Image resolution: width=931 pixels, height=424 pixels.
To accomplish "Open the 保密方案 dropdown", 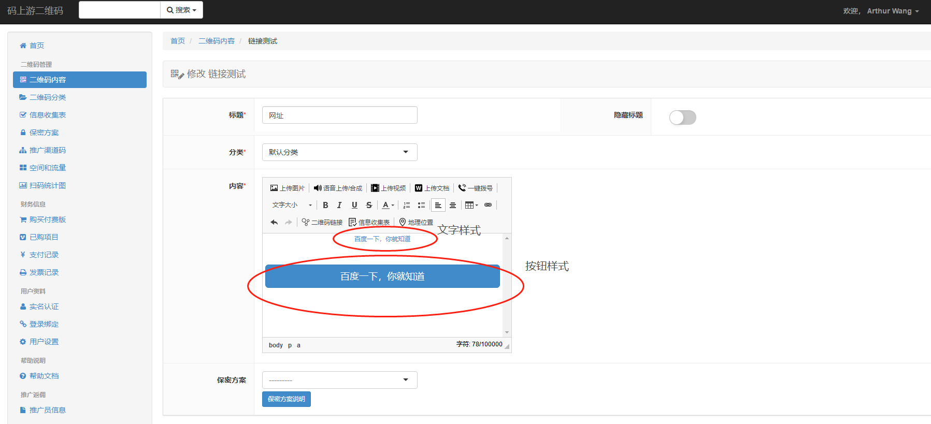I will tap(339, 380).
